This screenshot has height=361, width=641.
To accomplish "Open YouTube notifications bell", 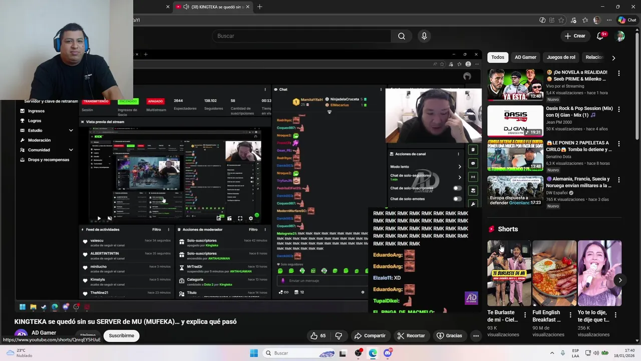I will click(600, 36).
